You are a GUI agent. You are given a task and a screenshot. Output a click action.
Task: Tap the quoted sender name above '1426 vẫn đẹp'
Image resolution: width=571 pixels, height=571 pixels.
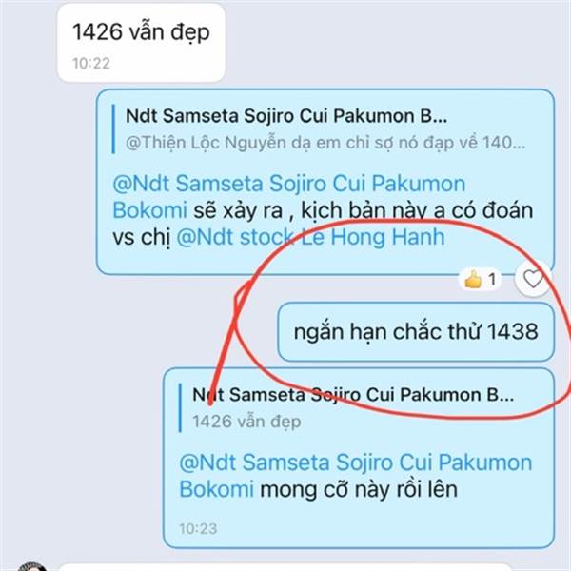point(353,395)
